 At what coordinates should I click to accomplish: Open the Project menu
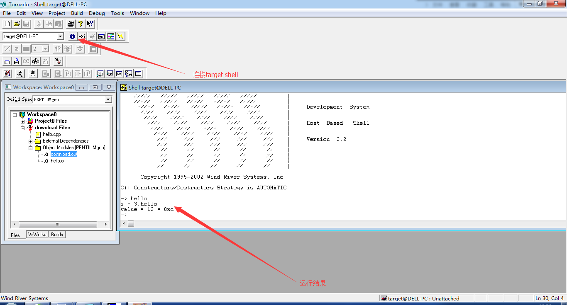[57, 13]
